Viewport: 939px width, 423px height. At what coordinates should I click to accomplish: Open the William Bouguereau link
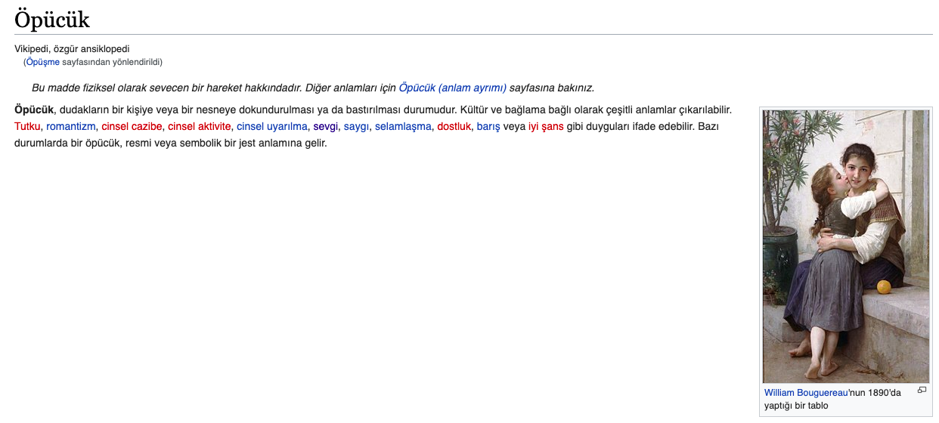click(806, 393)
